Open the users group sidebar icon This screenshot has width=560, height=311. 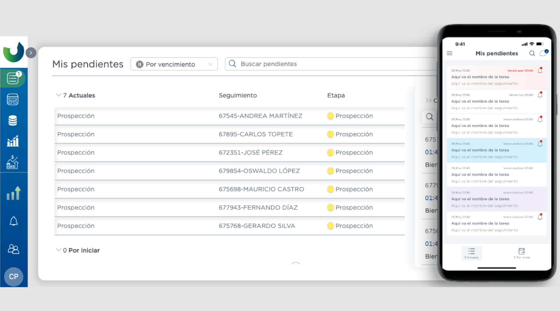pyautogui.click(x=13, y=249)
